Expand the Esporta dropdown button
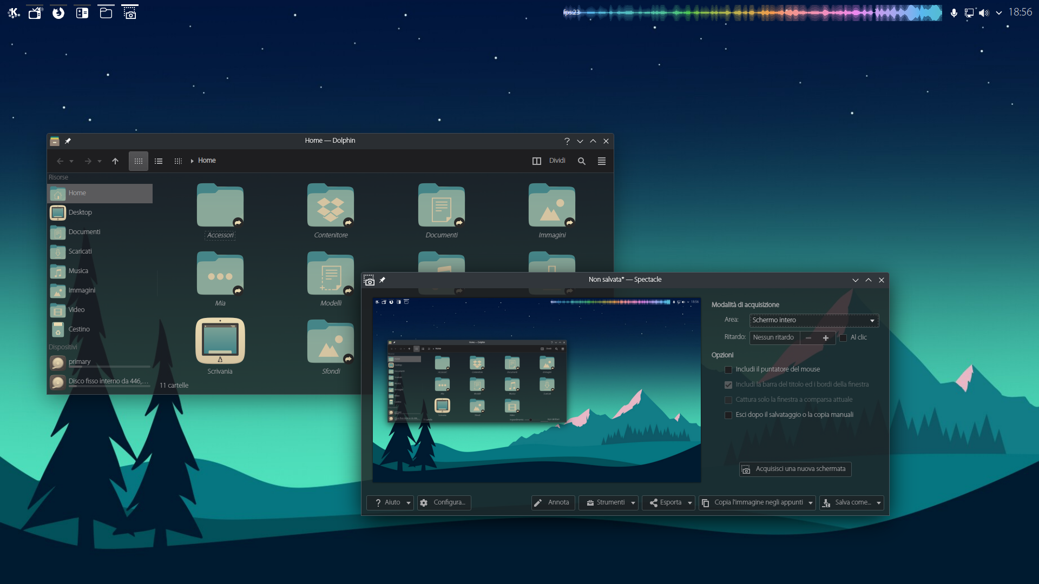The height and width of the screenshot is (584, 1039). pos(690,503)
